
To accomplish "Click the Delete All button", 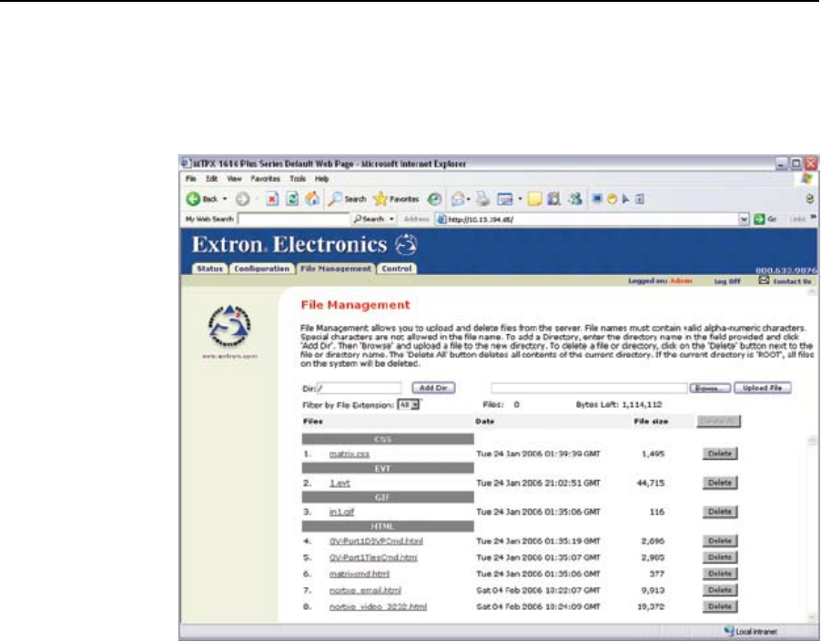I will pos(718,421).
